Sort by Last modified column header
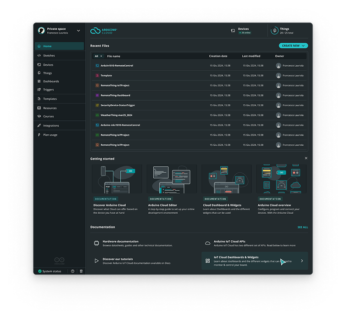Screen dimensions: 346x319 coord(251,56)
